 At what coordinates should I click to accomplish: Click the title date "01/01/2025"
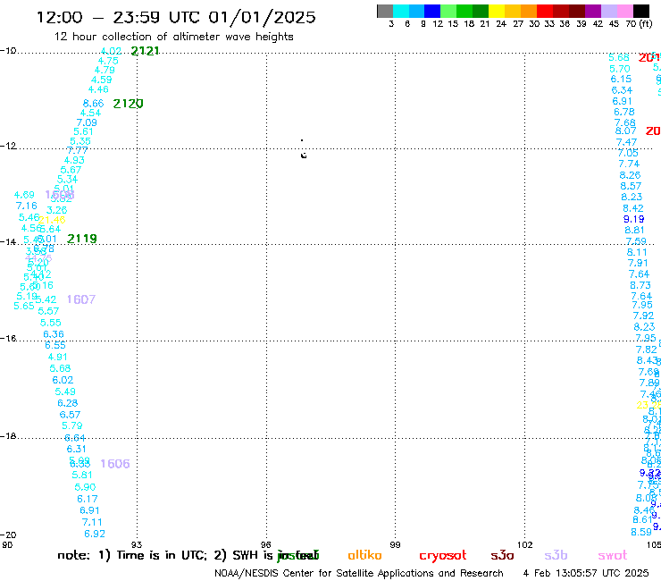(x=262, y=17)
